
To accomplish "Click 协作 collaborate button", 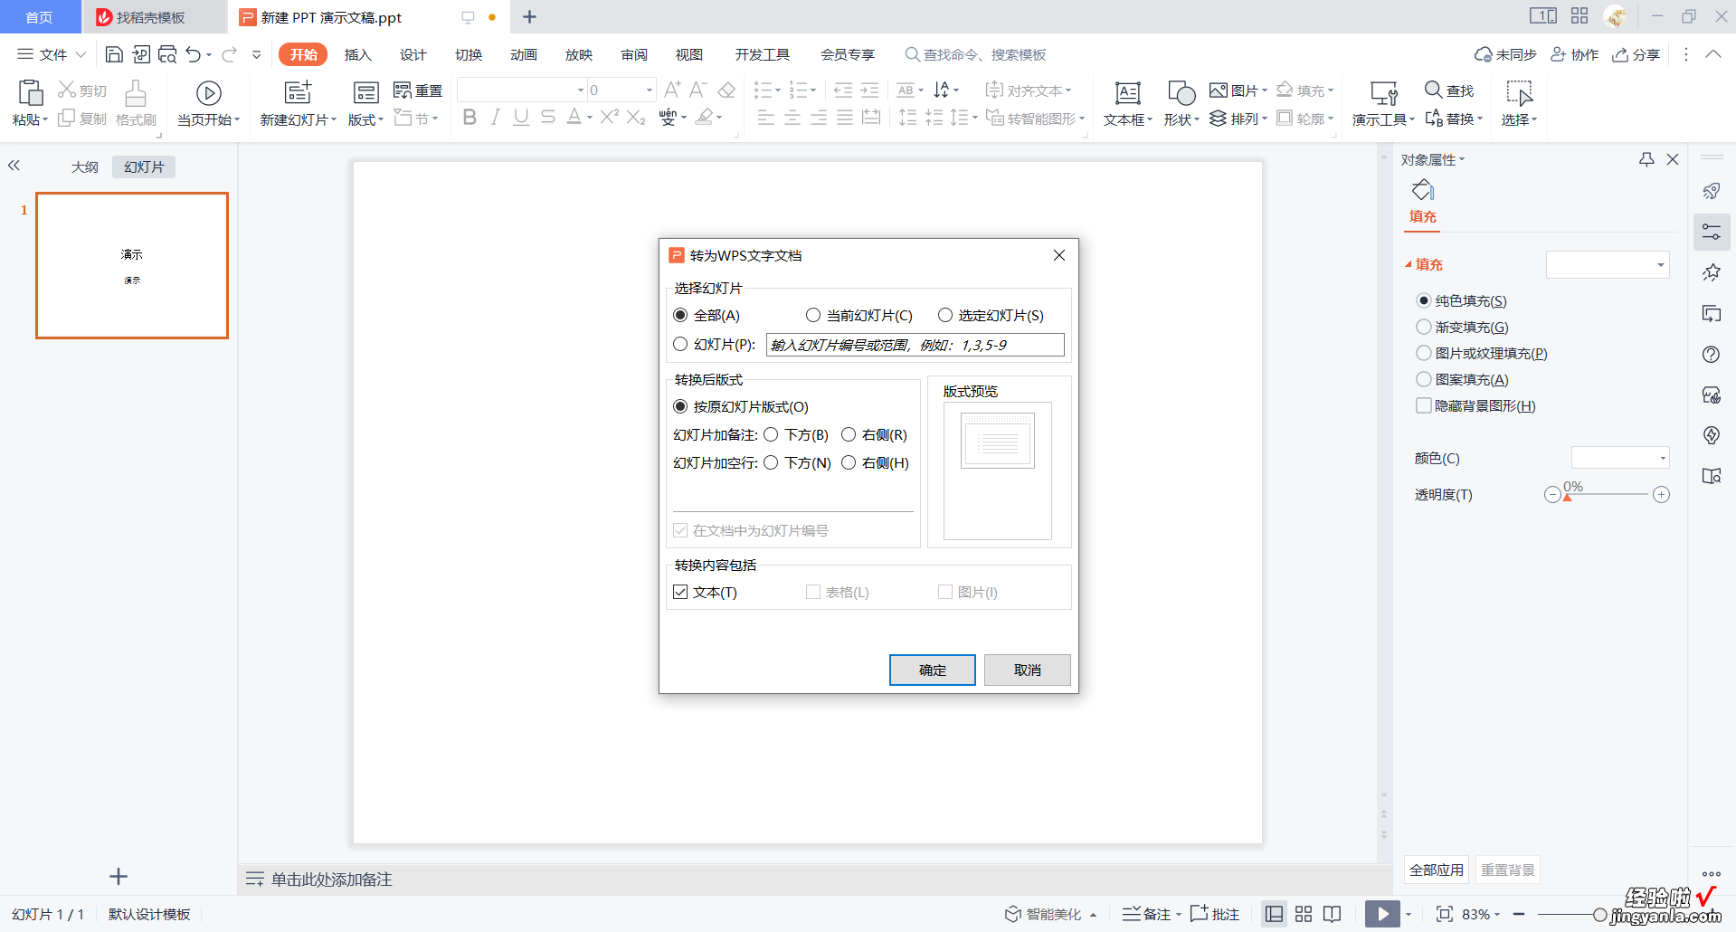I will (1575, 54).
